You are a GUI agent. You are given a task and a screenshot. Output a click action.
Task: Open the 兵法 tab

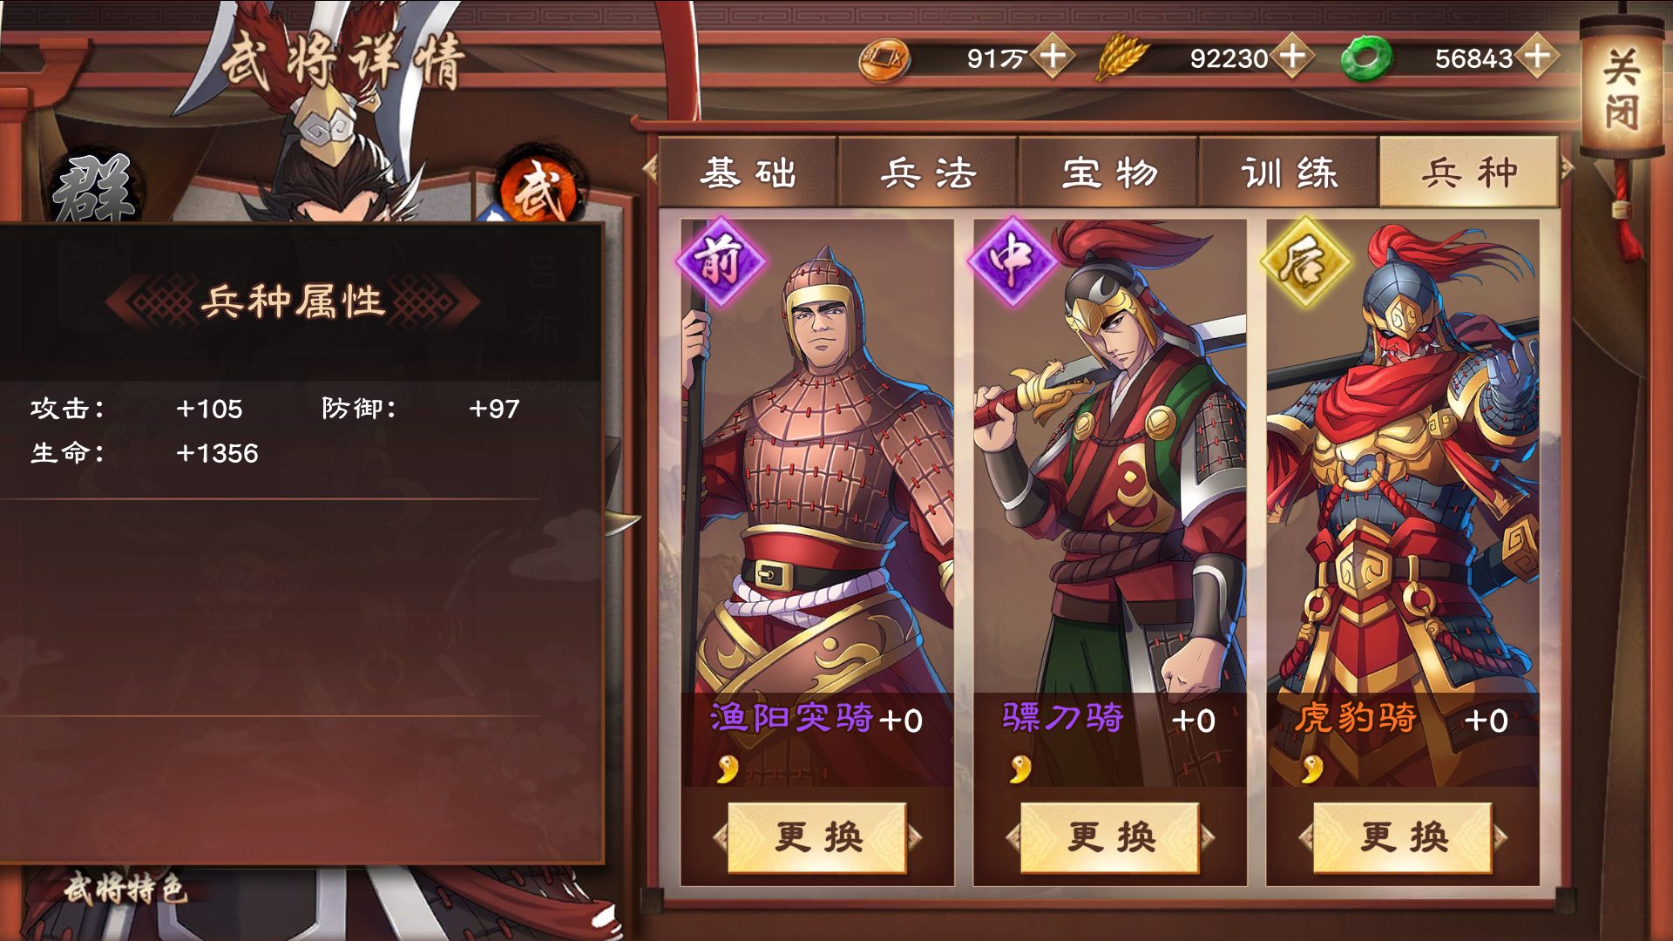click(928, 173)
